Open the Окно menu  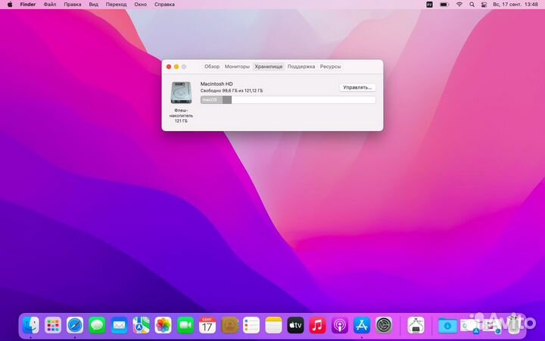point(141,5)
